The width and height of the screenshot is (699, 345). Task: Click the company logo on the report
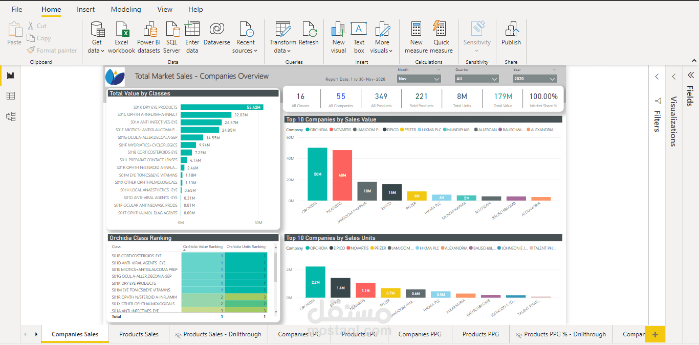[x=114, y=77]
